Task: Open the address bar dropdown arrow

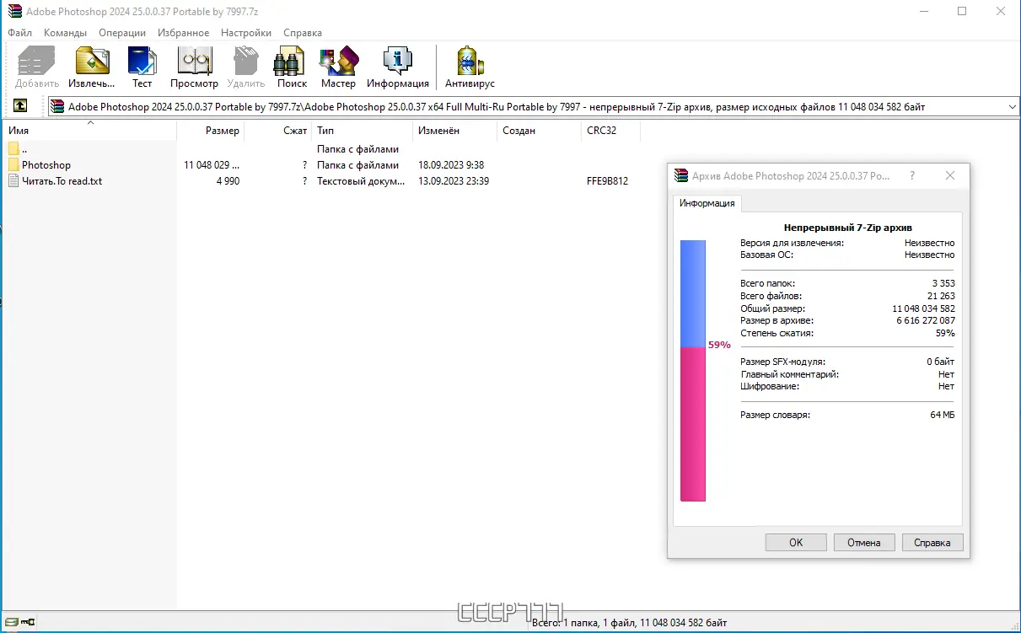Action: click(x=1012, y=106)
